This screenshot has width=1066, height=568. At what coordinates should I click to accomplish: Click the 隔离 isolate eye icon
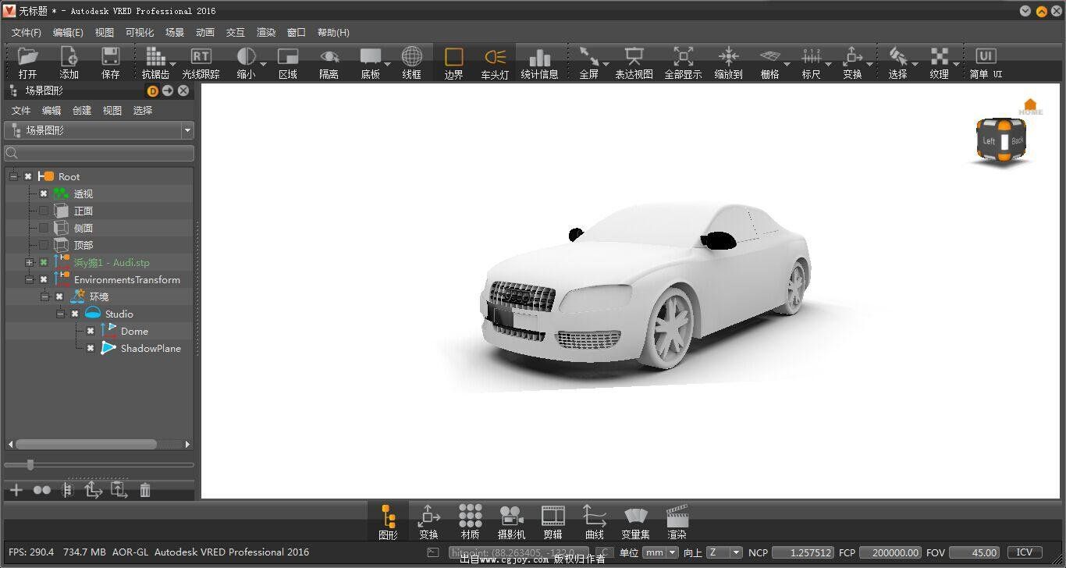329,56
